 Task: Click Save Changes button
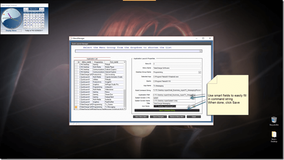158,117
